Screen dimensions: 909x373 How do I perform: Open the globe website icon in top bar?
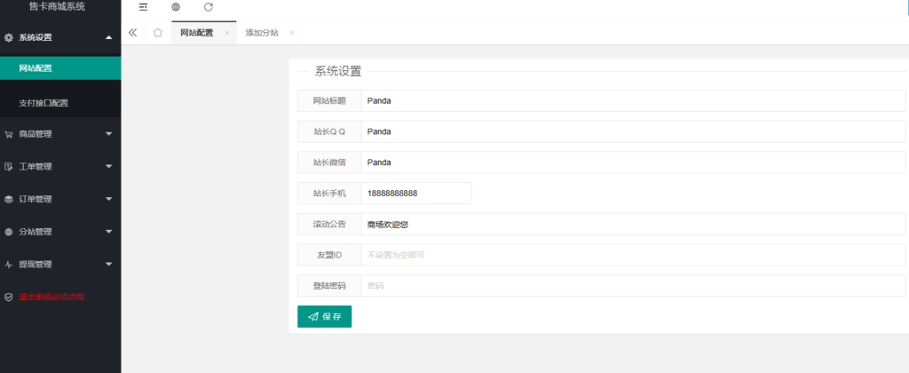176,7
